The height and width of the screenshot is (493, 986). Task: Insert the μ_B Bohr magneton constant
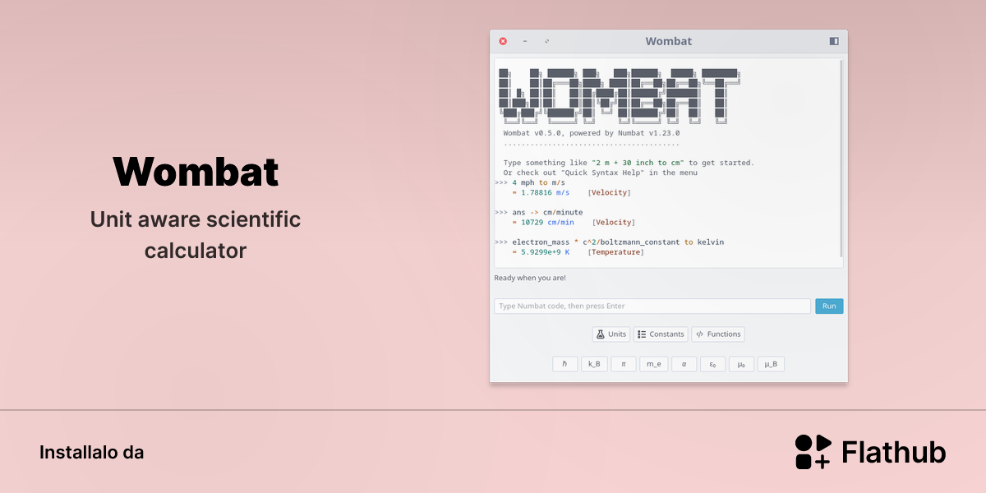tap(771, 363)
